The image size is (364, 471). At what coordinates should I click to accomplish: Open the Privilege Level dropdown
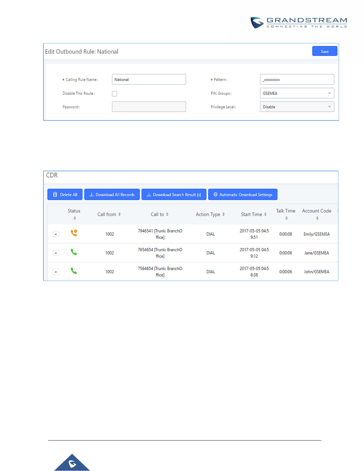[x=297, y=107]
